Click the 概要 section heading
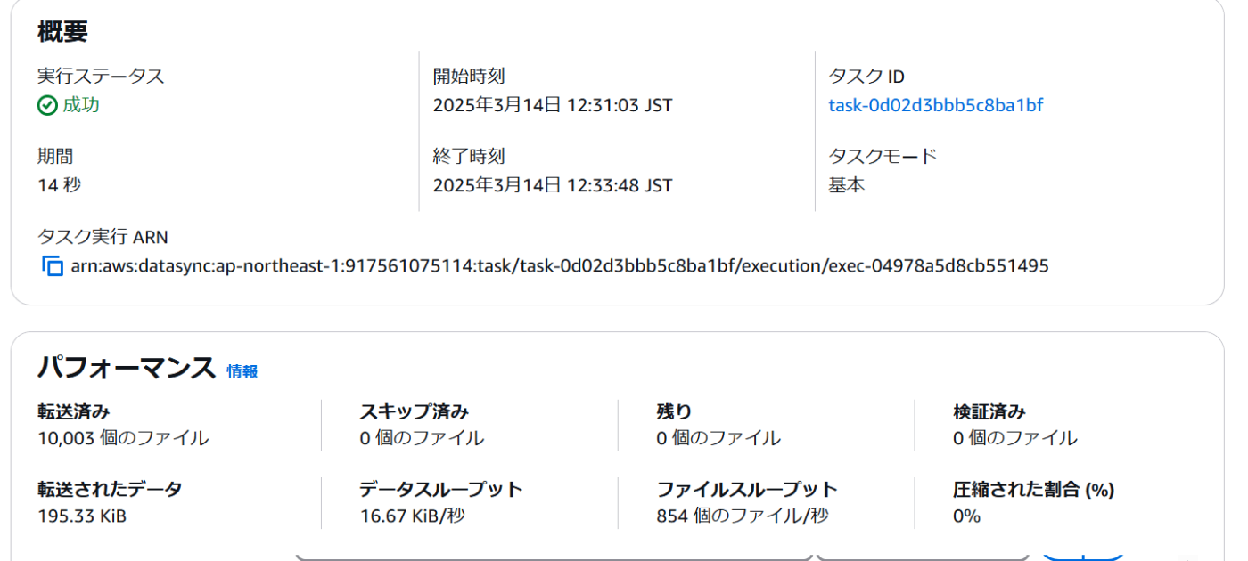The width and height of the screenshot is (1248, 561). tap(62, 32)
